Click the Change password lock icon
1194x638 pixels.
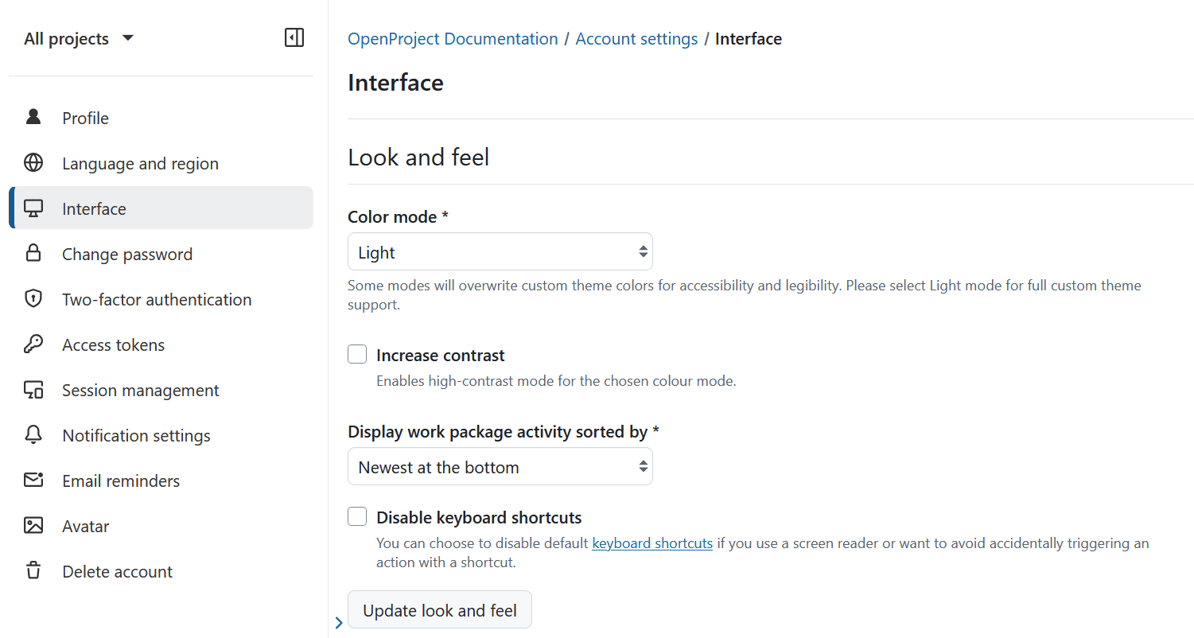[x=33, y=254]
